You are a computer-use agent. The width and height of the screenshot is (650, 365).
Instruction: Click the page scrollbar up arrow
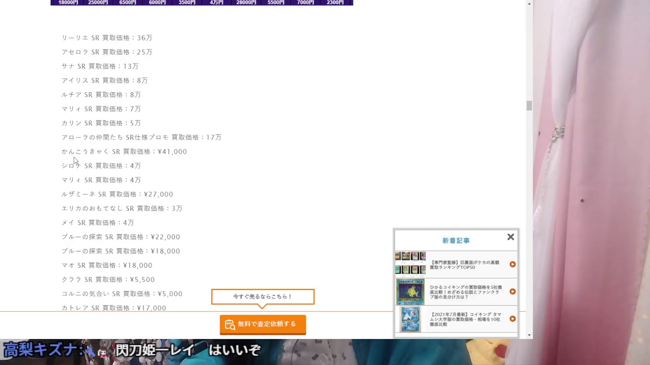(x=529, y=4)
